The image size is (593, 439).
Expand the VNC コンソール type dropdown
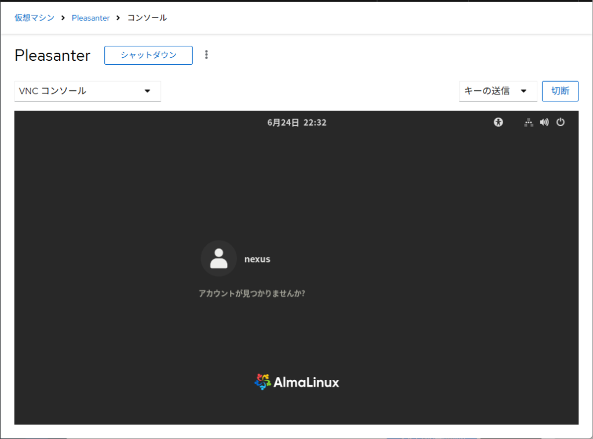tap(87, 91)
